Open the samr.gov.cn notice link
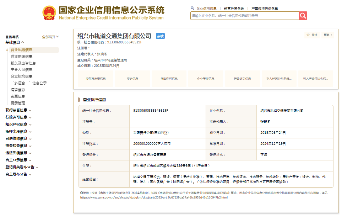The width and height of the screenshot is (347, 217). [154, 197]
